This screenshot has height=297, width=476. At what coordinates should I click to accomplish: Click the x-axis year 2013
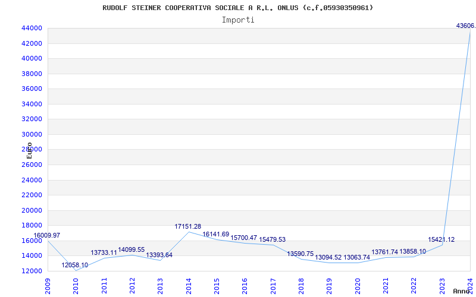coord(160,286)
